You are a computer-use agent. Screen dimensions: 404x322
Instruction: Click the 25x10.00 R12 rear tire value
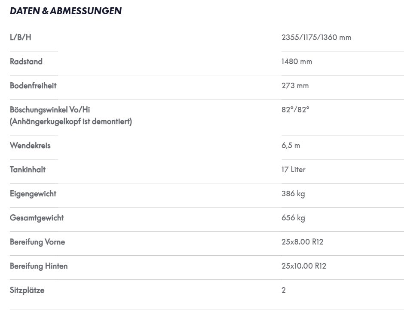304,266
